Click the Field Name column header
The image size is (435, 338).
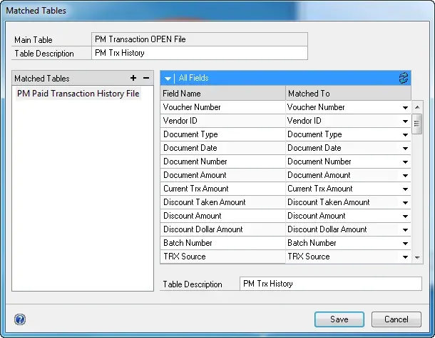tap(222, 94)
